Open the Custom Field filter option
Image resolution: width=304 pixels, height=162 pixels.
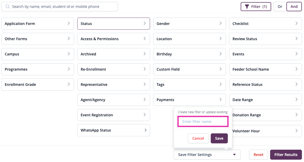point(190,69)
